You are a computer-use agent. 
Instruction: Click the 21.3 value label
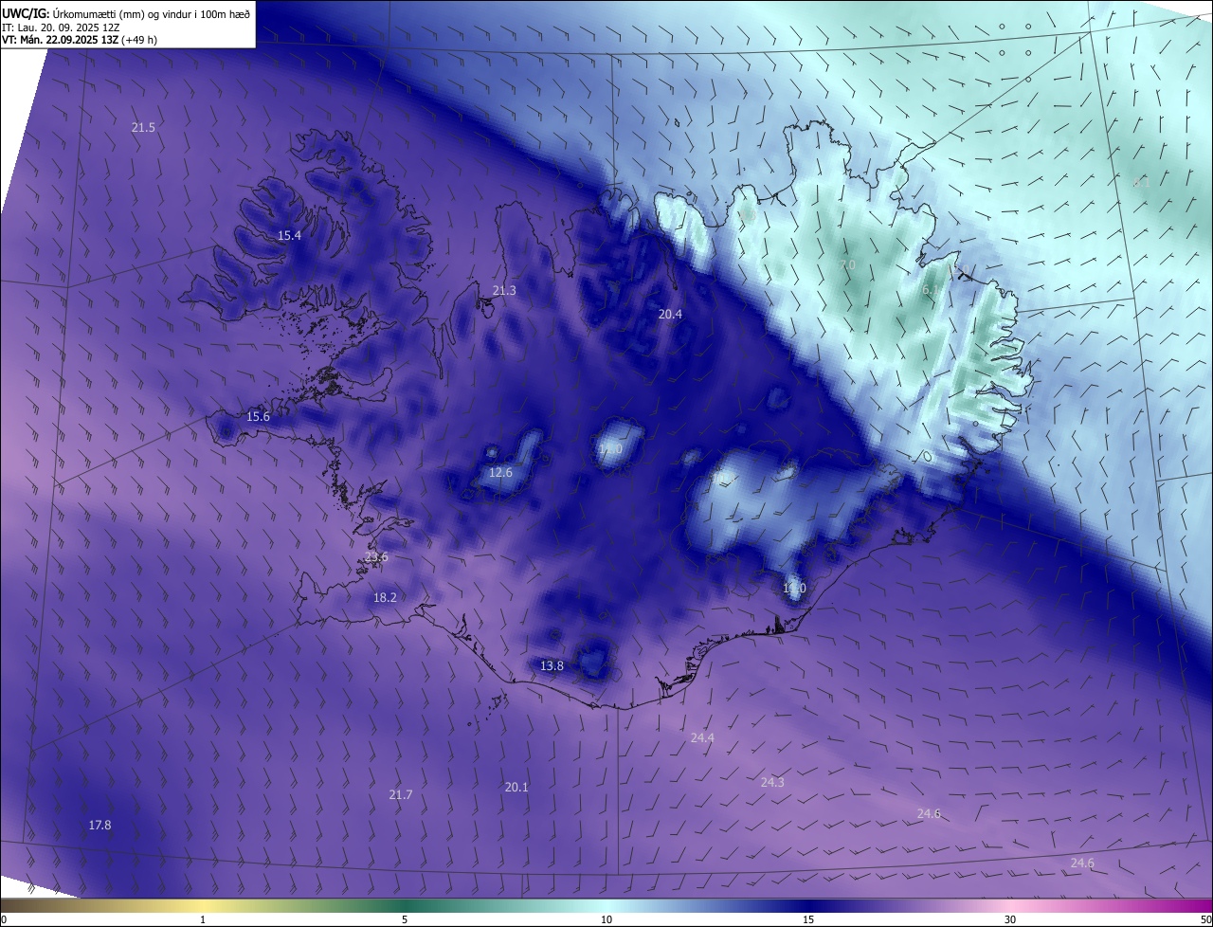point(504,290)
